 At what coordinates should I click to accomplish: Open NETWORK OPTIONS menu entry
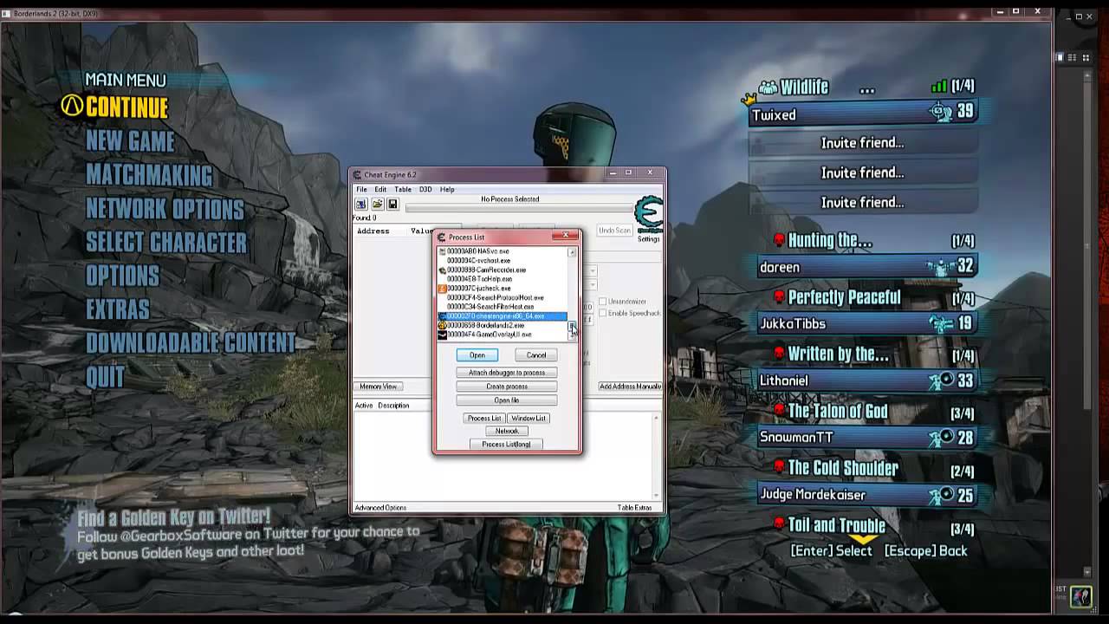click(x=165, y=209)
